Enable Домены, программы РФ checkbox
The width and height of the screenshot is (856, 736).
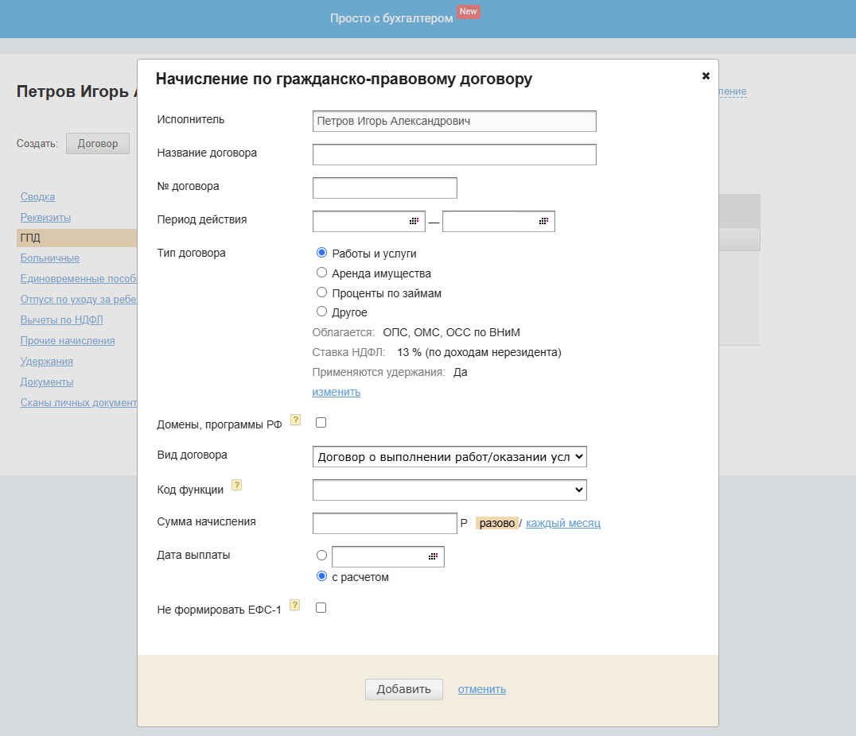click(321, 423)
